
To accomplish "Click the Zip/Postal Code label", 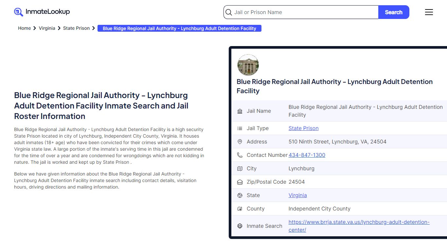I will 266,182.
